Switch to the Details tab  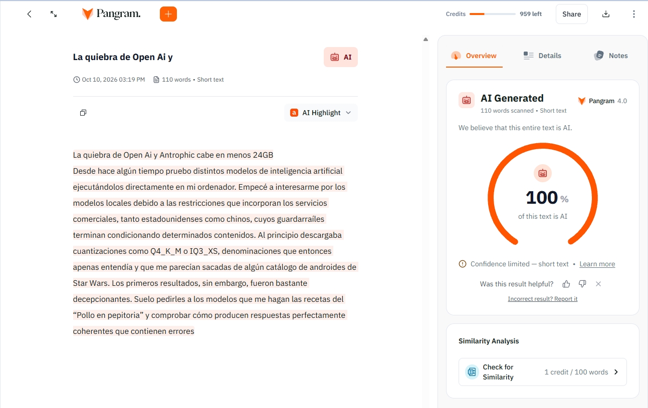point(542,56)
